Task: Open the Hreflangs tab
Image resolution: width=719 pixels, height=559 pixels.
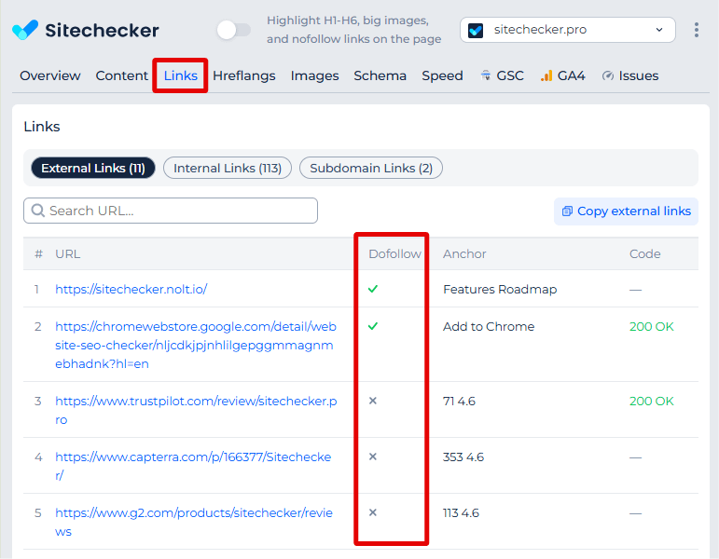Action: point(244,75)
